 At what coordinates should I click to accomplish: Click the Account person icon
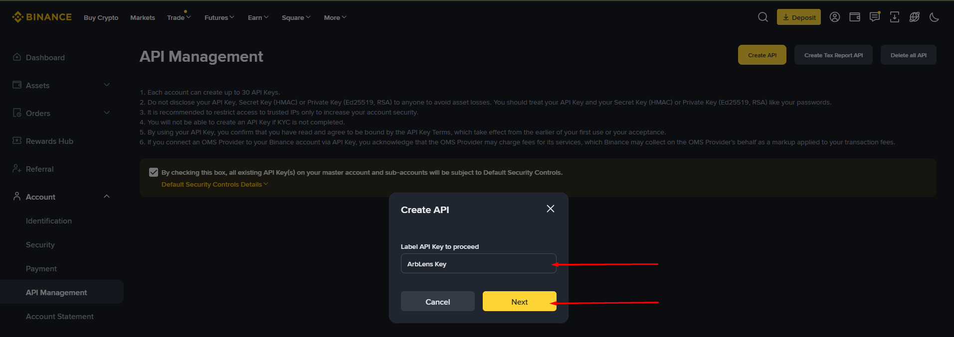click(17, 196)
